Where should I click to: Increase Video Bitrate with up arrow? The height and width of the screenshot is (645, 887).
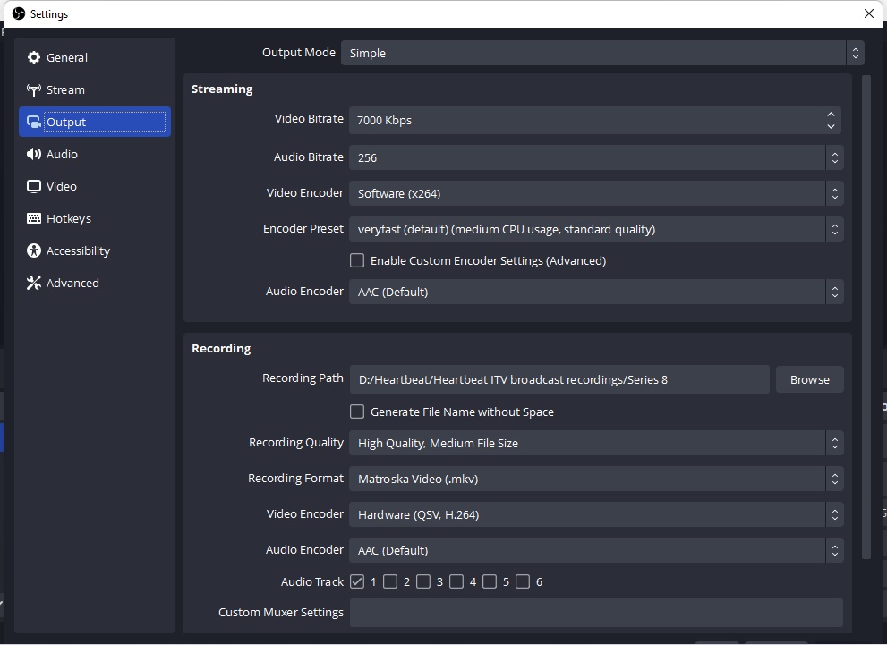pos(831,115)
